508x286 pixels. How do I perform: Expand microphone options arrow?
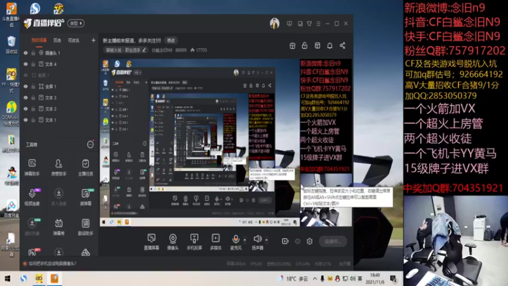244,240
